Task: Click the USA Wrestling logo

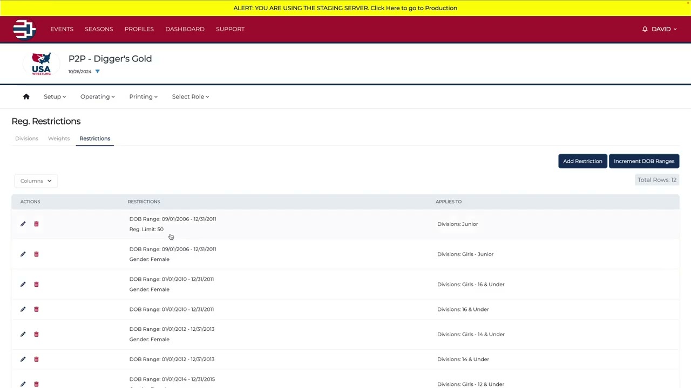Action: coord(41,64)
